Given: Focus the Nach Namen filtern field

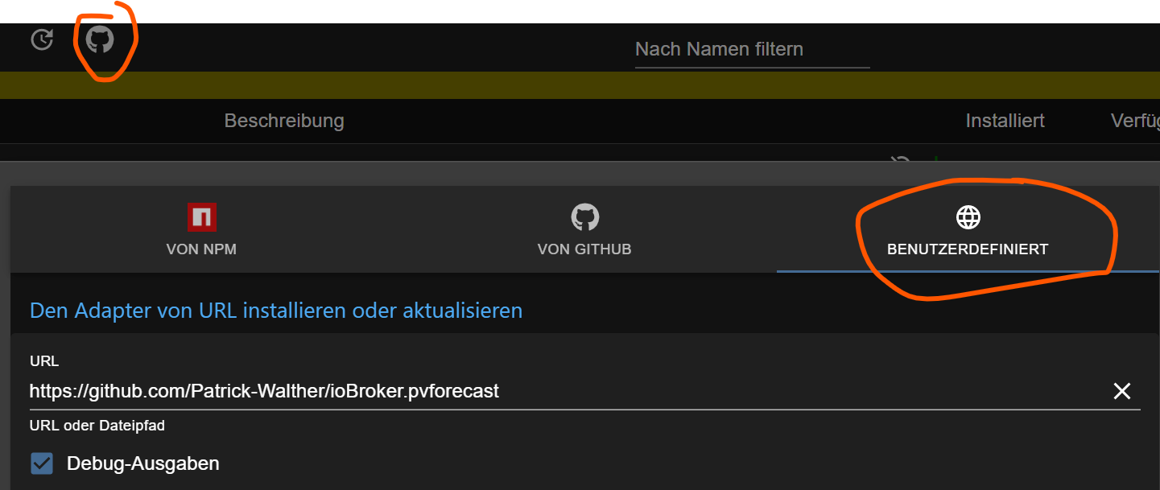Looking at the screenshot, I should click(752, 49).
